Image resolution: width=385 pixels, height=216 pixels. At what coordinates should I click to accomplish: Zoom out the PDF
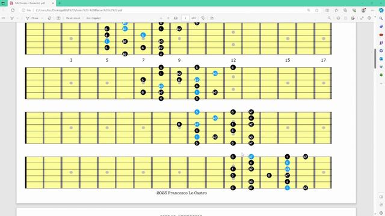coord(161,18)
